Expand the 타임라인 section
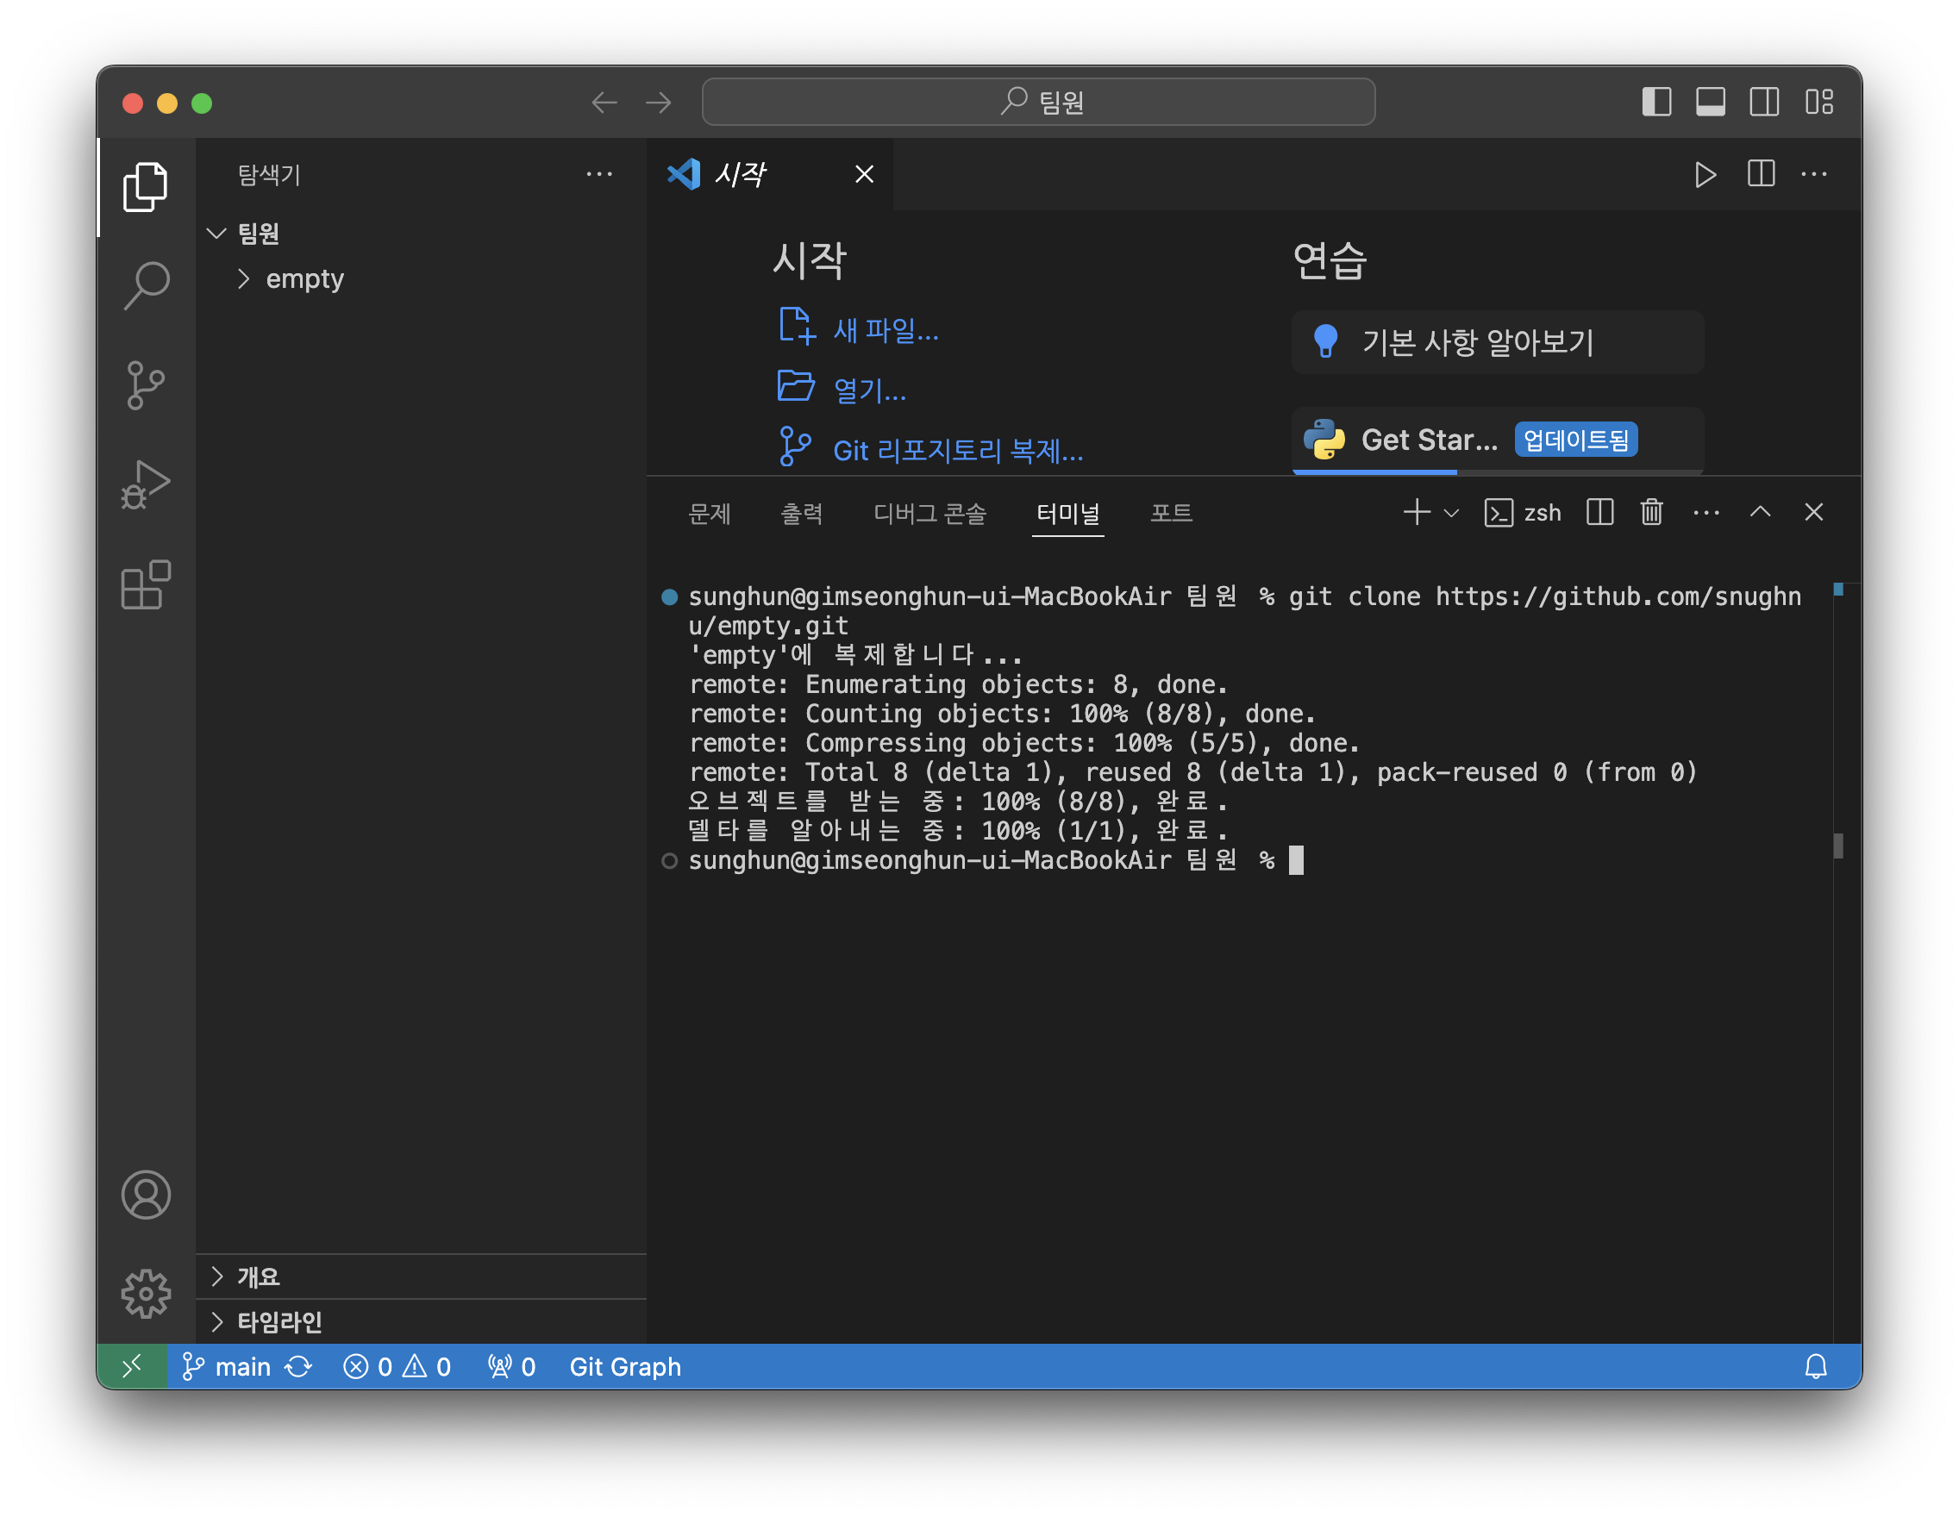 tap(279, 1321)
